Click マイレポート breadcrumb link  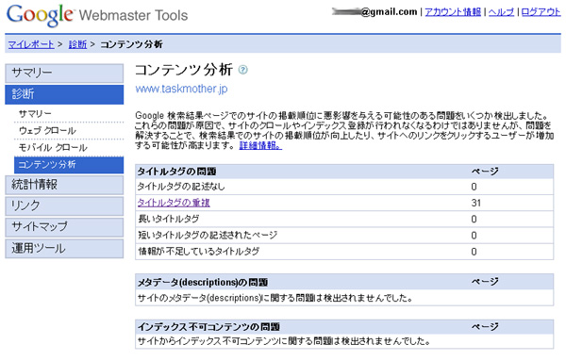(31, 44)
